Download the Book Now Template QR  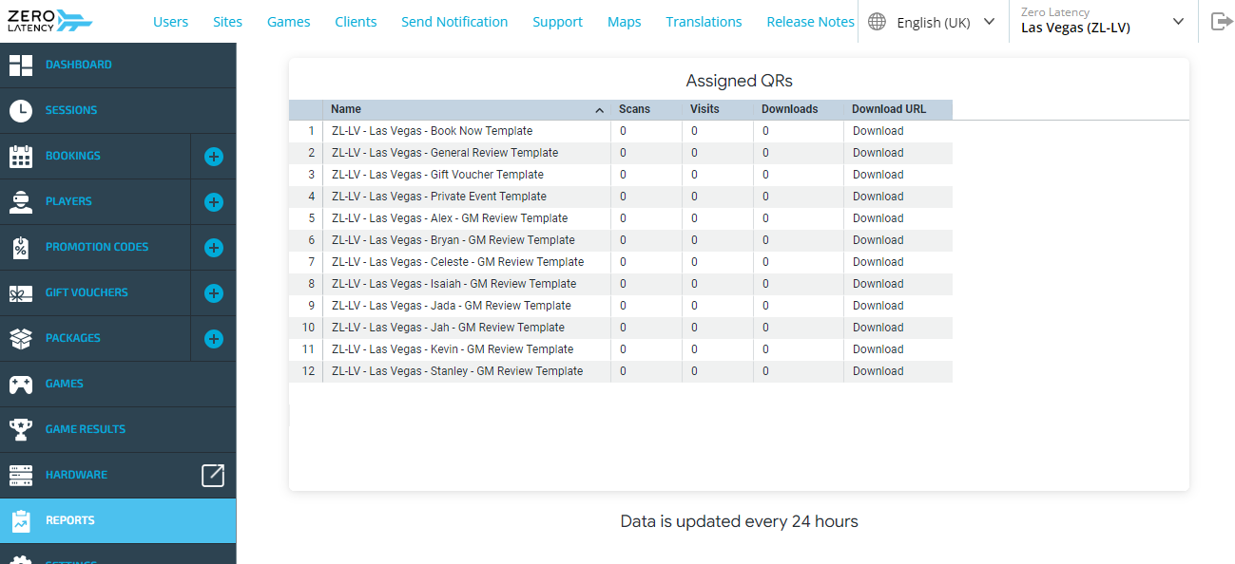[878, 131]
